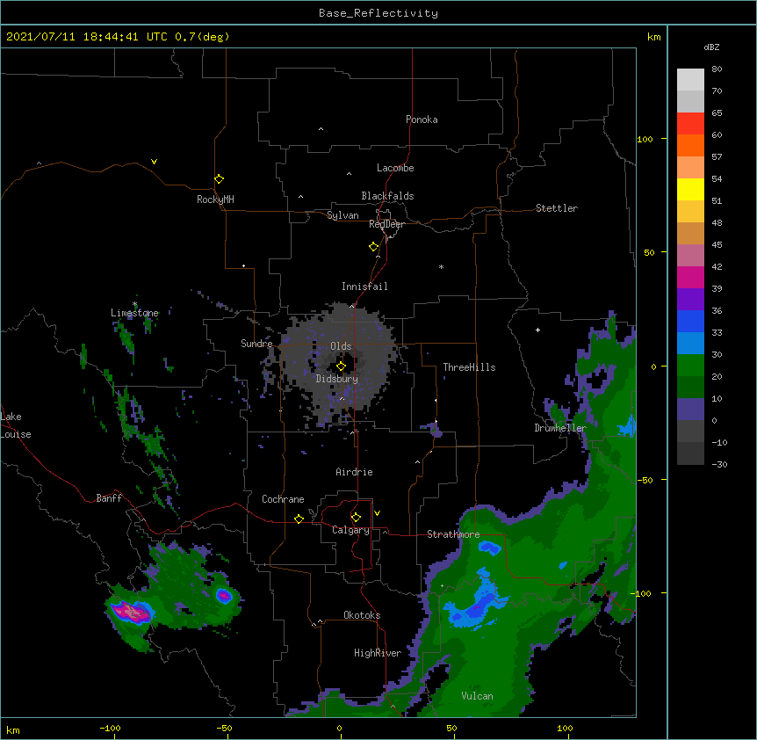The image size is (757, 740).
Task: Click the white caret marker west of Lacombe
Action: click(x=349, y=174)
